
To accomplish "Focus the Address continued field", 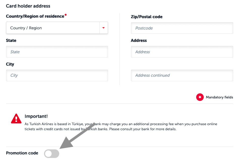I will [182, 75].
